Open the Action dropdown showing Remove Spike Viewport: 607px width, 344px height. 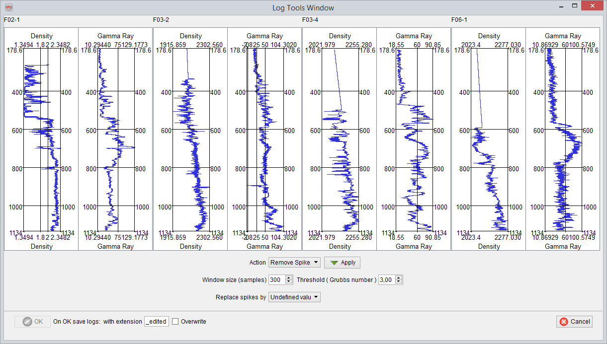(x=294, y=263)
